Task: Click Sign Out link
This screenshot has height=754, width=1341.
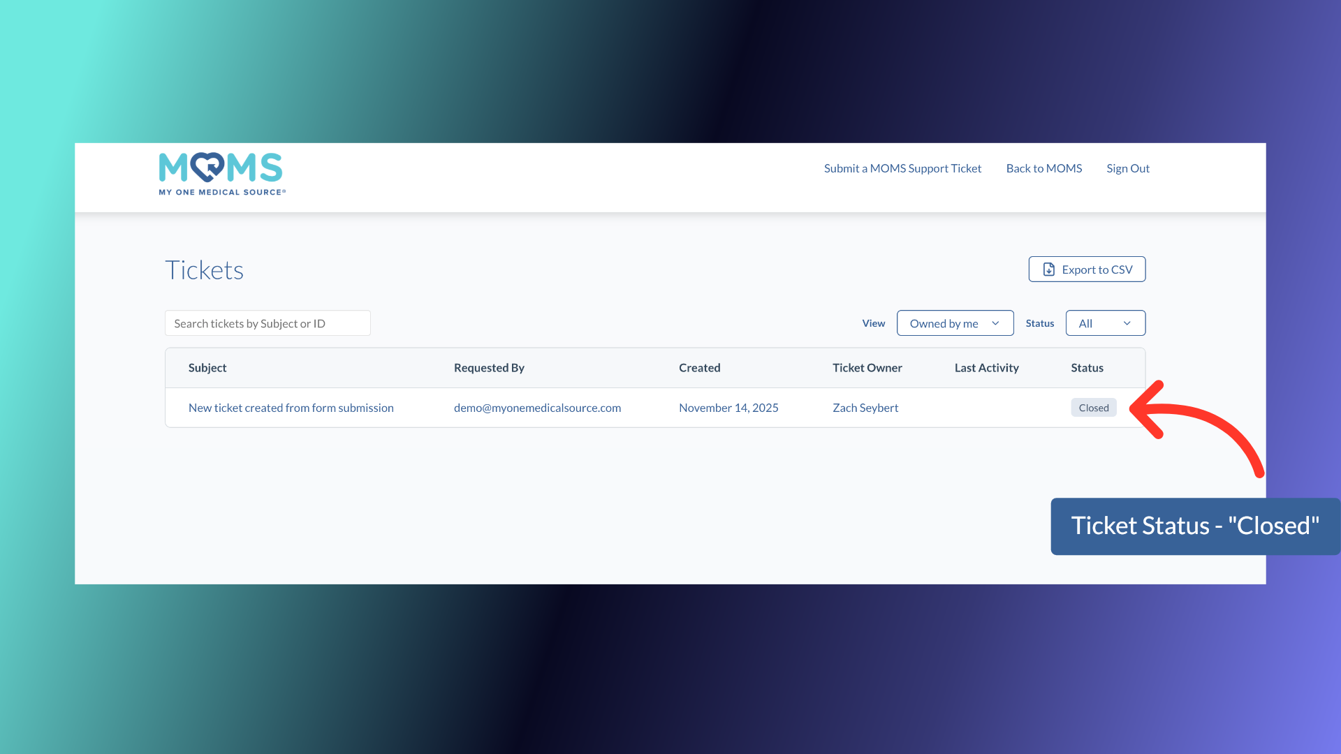Action: [1127, 168]
